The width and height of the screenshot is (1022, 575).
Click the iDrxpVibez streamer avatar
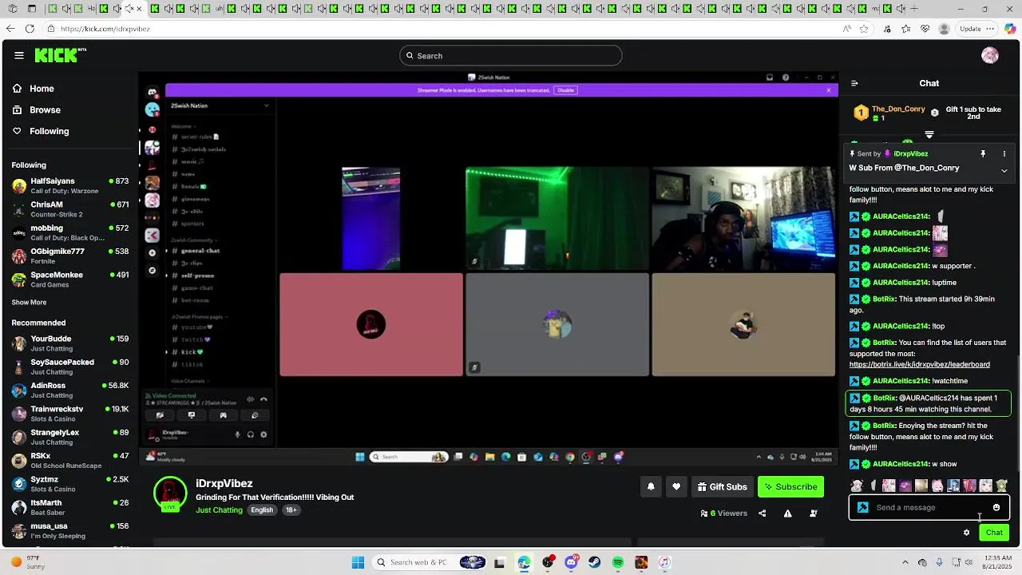(170, 494)
